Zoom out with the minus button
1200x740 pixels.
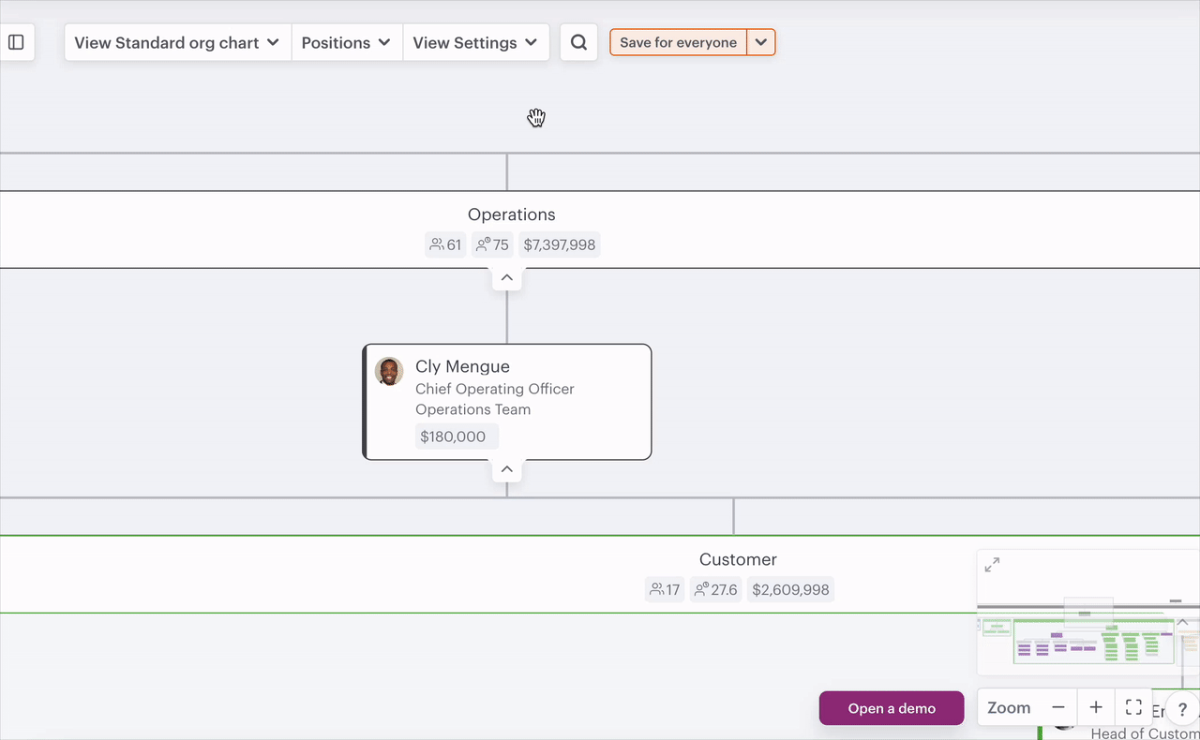[1058, 707]
